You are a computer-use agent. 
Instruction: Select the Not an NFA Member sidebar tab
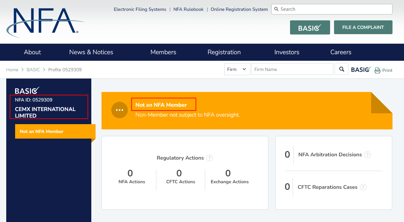(x=55, y=131)
